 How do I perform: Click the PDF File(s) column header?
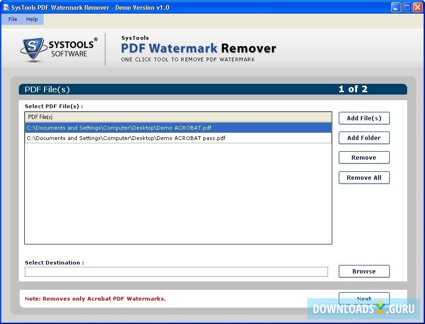click(x=178, y=117)
